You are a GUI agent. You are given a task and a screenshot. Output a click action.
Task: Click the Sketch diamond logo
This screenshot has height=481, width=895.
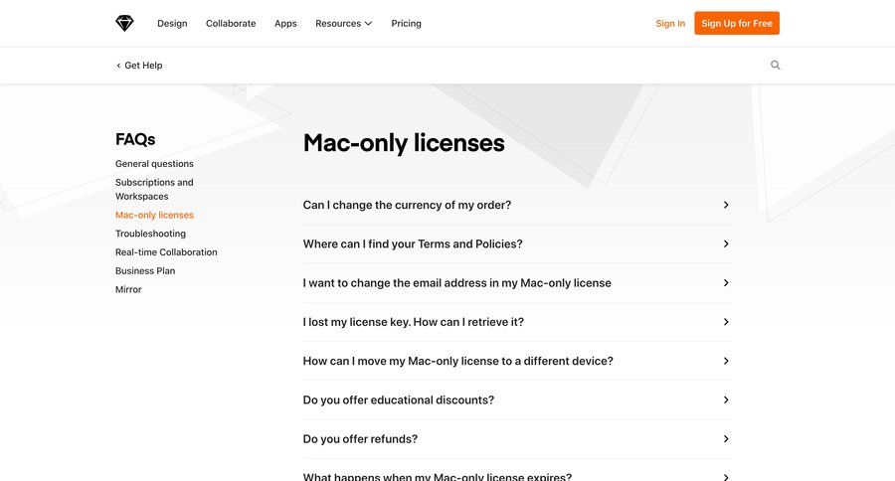pos(124,23)
